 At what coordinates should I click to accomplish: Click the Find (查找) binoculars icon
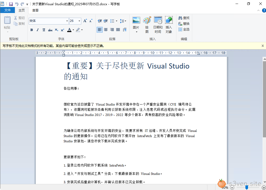pos(180,18)
